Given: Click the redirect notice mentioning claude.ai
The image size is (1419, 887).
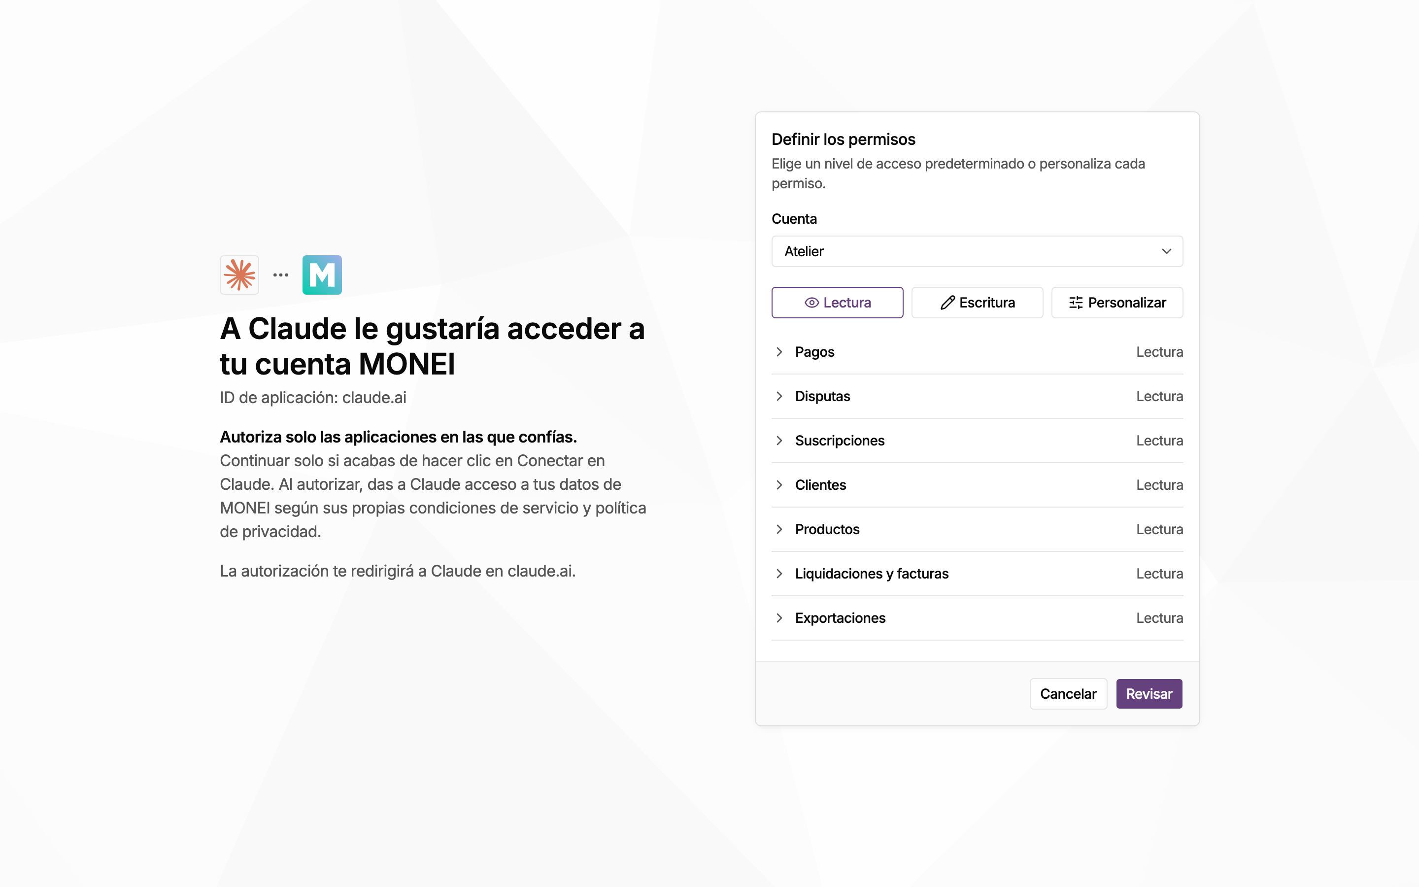Looking at the screenshot, I should tap(398, 571).
